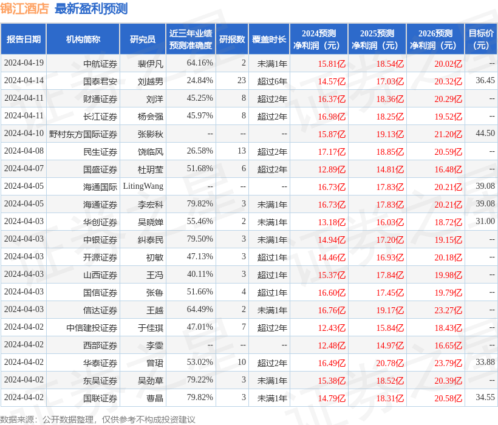Viewport: 498px width, 425px height.
Task: Click target price 36.45
Action: point(485,81)
